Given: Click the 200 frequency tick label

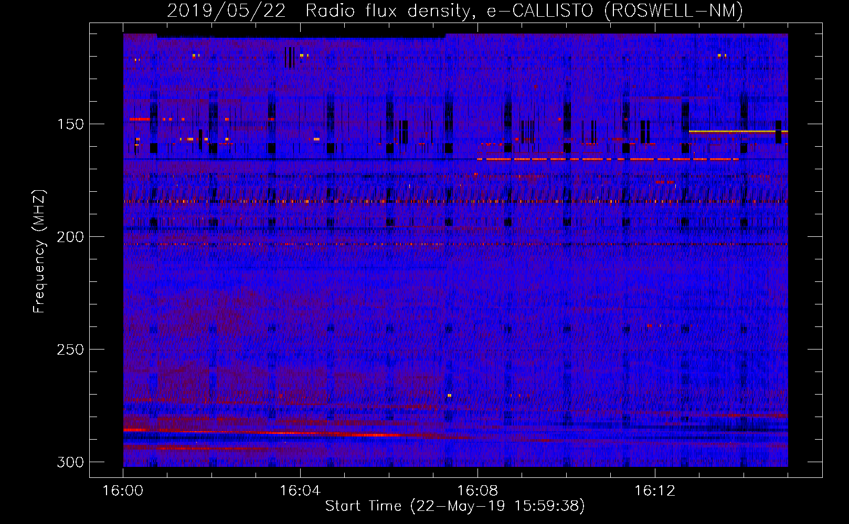Looking at the screenshot, I should pos(70,237).
